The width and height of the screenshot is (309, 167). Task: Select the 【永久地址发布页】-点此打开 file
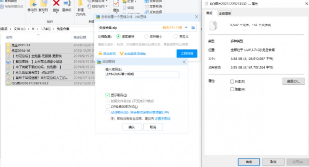pos(50,73)
